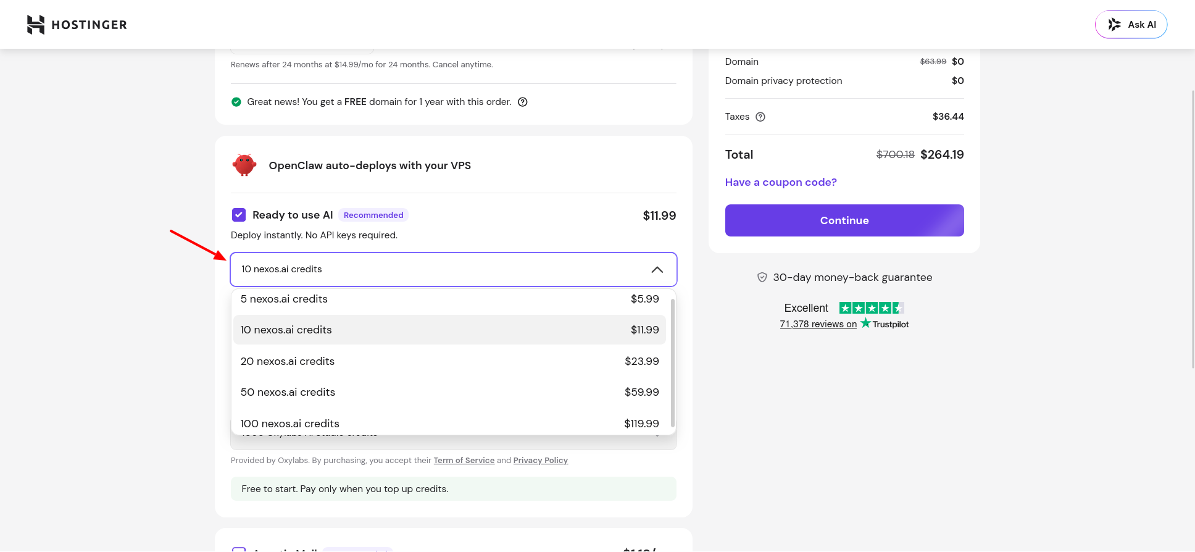Select 50 nexos.ai credits option

pos(449,392)
